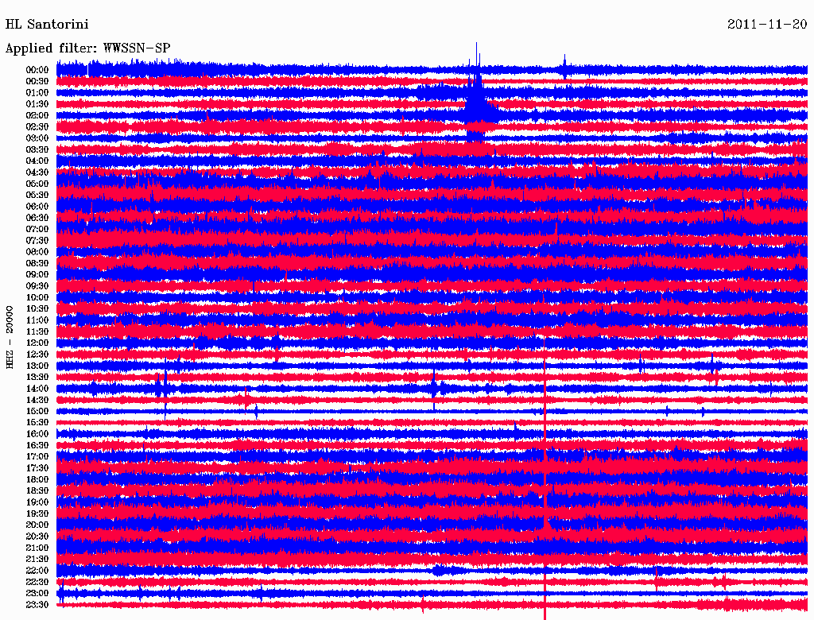Select the 06:00 time label

[x=37, y=207]
